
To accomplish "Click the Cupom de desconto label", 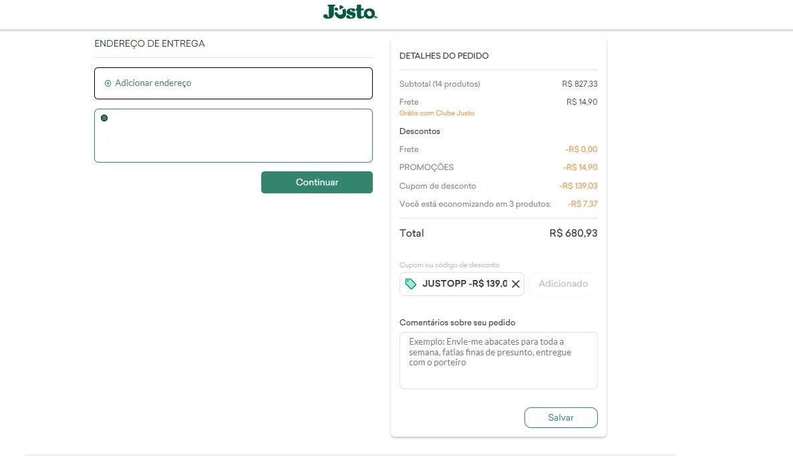I will click(438, 186).
